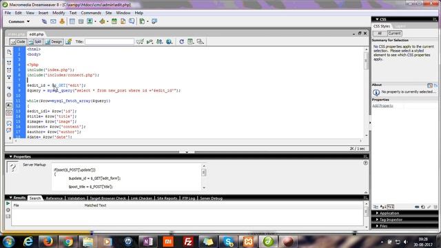Screen dimensions: 441x248
Task: Switch to the Reference tab in Results
Action: pos(54,198)
